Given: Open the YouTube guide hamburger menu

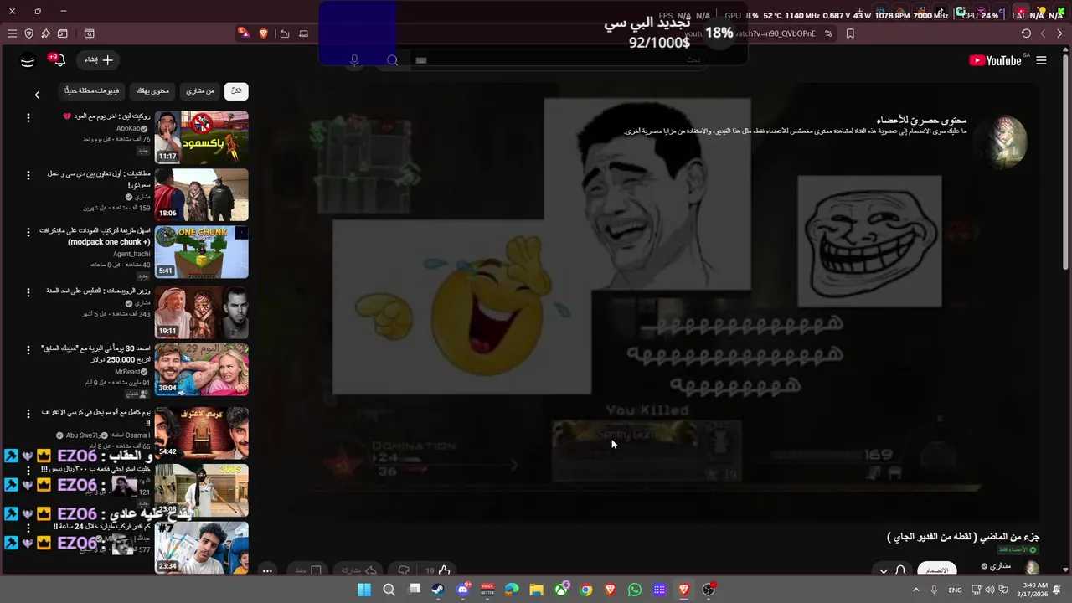Looking at the screenshot, I should pos(1041,60).
